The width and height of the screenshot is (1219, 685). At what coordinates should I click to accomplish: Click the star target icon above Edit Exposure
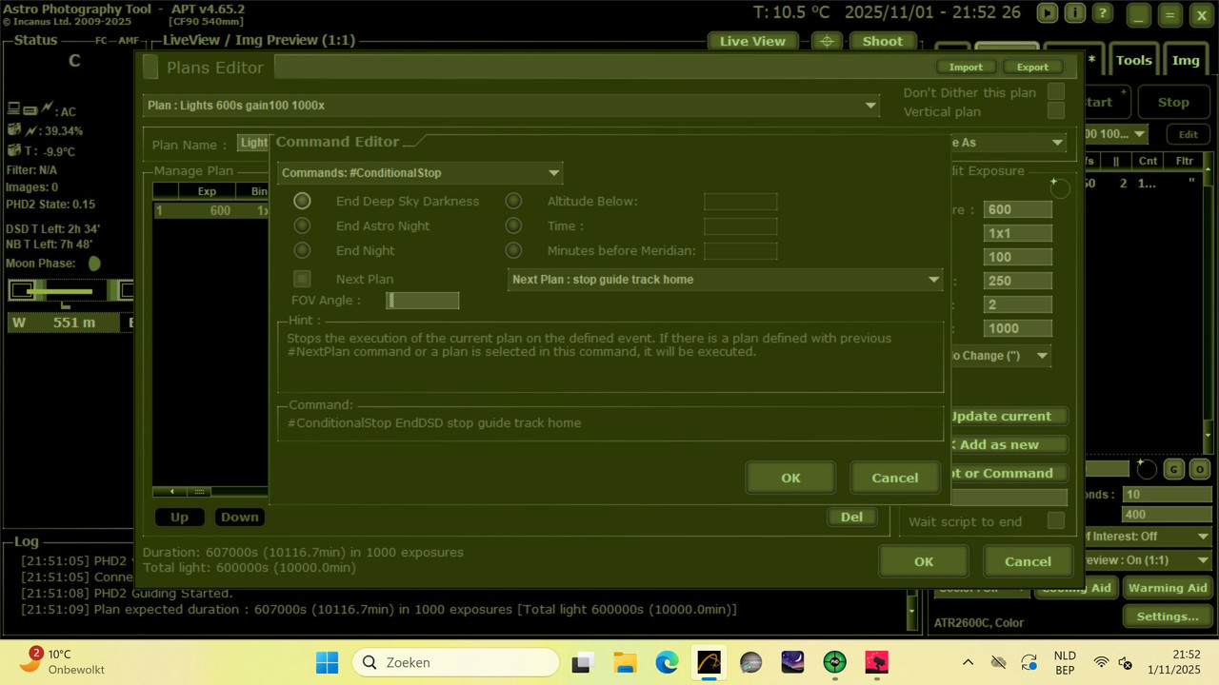[x=1059, y=188]
